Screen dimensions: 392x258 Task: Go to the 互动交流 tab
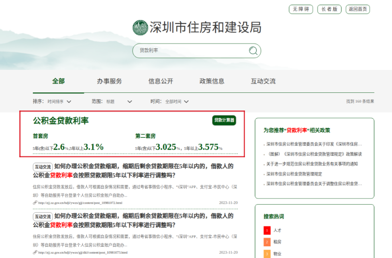(x=263, y=81)
